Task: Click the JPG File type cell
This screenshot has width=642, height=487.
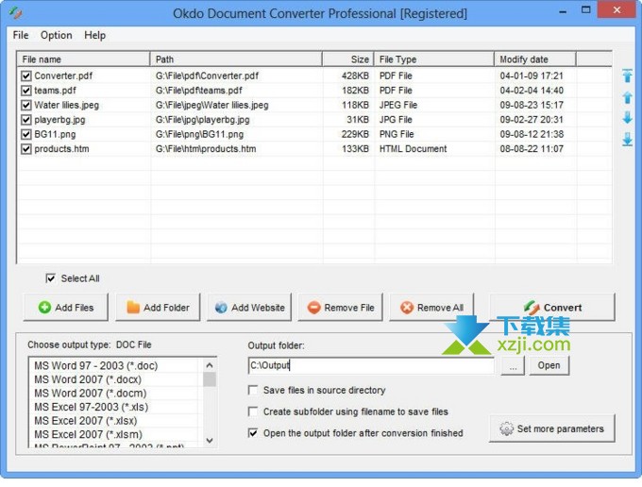Action: pos(396,120)
